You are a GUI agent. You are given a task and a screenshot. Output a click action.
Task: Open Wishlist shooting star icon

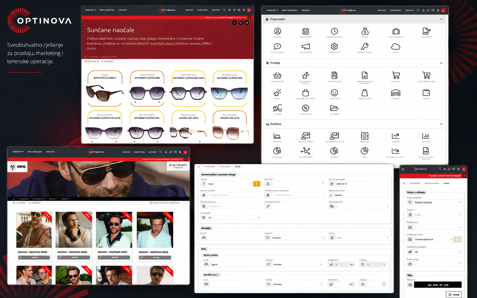(277, 93)
